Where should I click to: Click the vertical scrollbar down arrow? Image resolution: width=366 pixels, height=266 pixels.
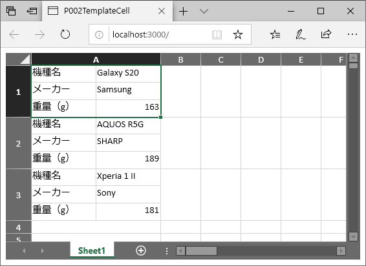point(354,237)
